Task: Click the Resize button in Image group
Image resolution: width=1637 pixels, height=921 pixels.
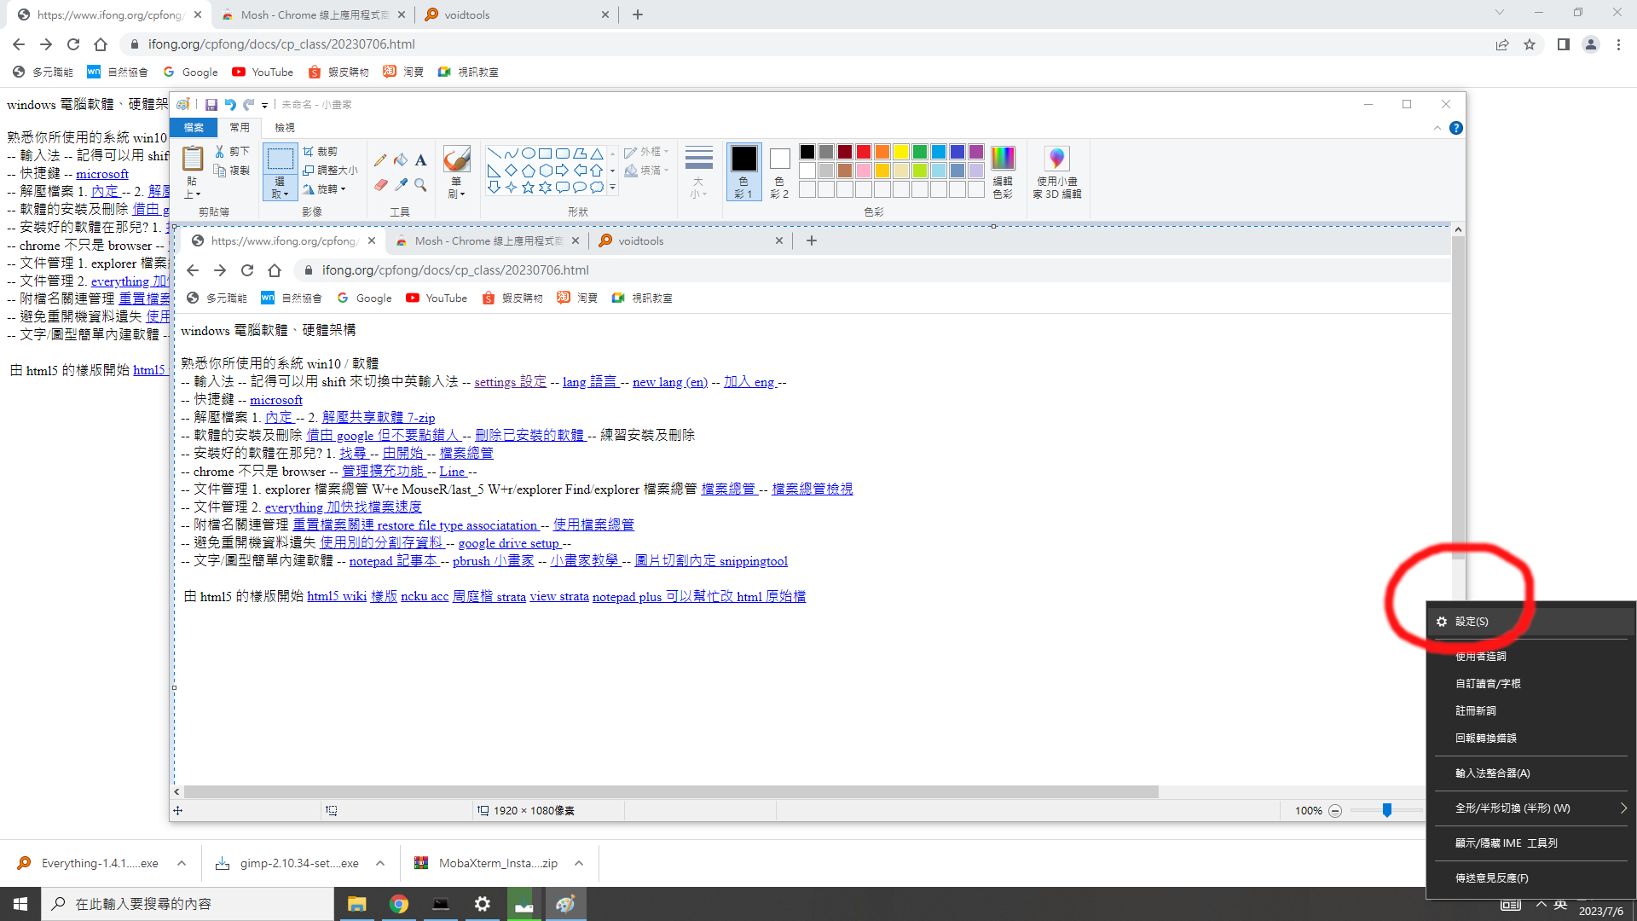Action: coord(331,170)
